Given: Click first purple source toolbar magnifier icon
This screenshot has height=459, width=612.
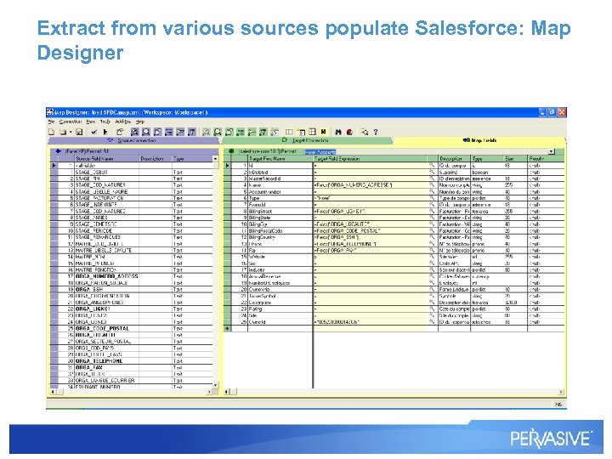Looking at the screenshot, I should click(134, 132).
